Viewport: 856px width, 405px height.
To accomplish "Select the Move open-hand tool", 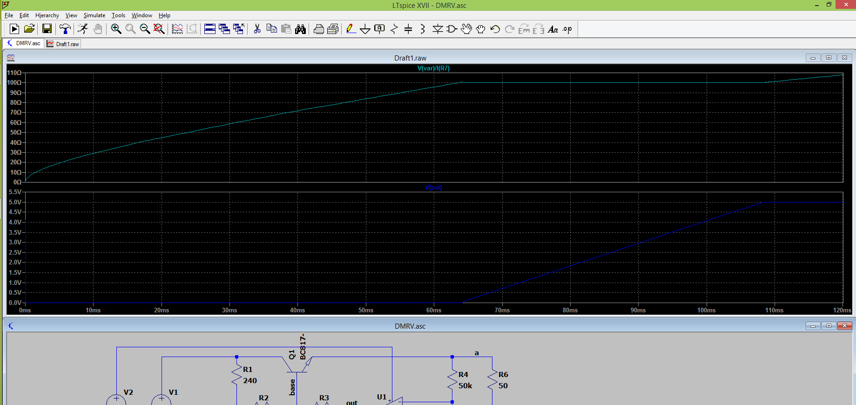I will click(x=466, y=29).
